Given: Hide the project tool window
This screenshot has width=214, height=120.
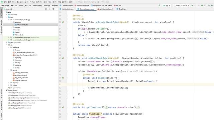Looking at the screenshot, I should [x=57, y=9].
